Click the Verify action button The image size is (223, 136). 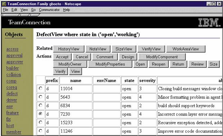point(60,71)
